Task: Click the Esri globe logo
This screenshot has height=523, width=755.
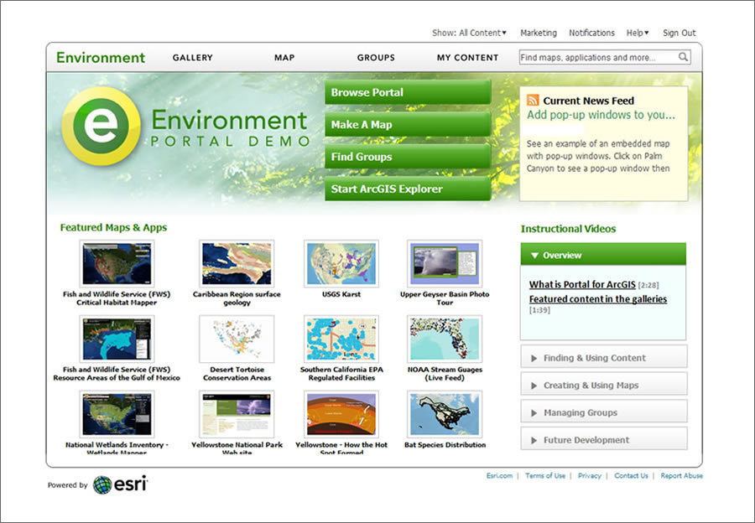Action: [x=102, y=485]
